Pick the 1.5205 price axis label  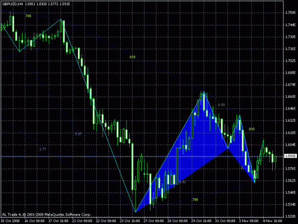tap(290, 216)
